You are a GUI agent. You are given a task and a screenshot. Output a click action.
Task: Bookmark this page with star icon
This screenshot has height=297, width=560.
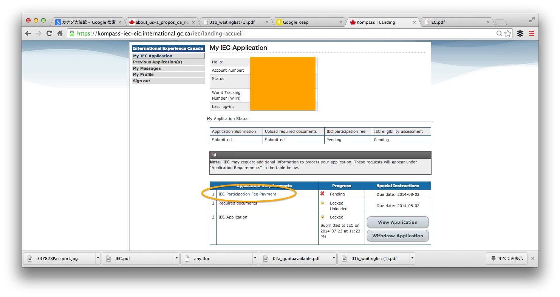tap(507, 34)
